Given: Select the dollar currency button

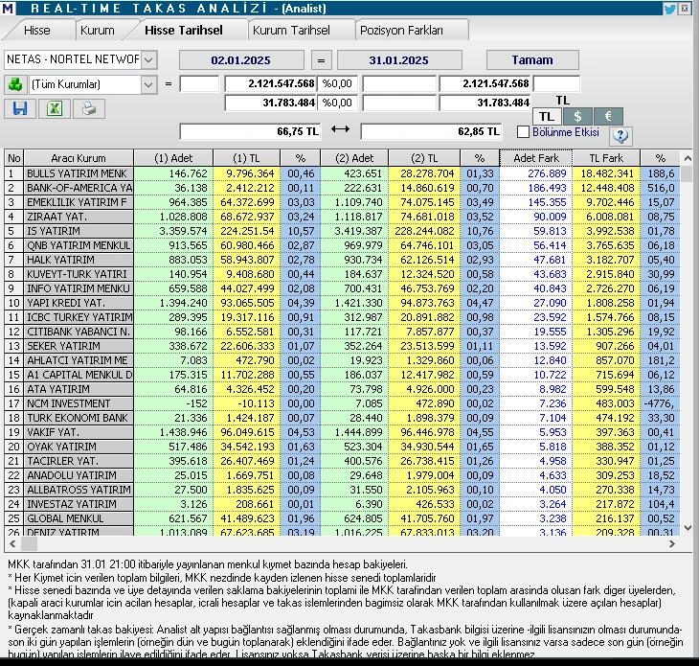Looking at the screenshot, I should [577, 117].
